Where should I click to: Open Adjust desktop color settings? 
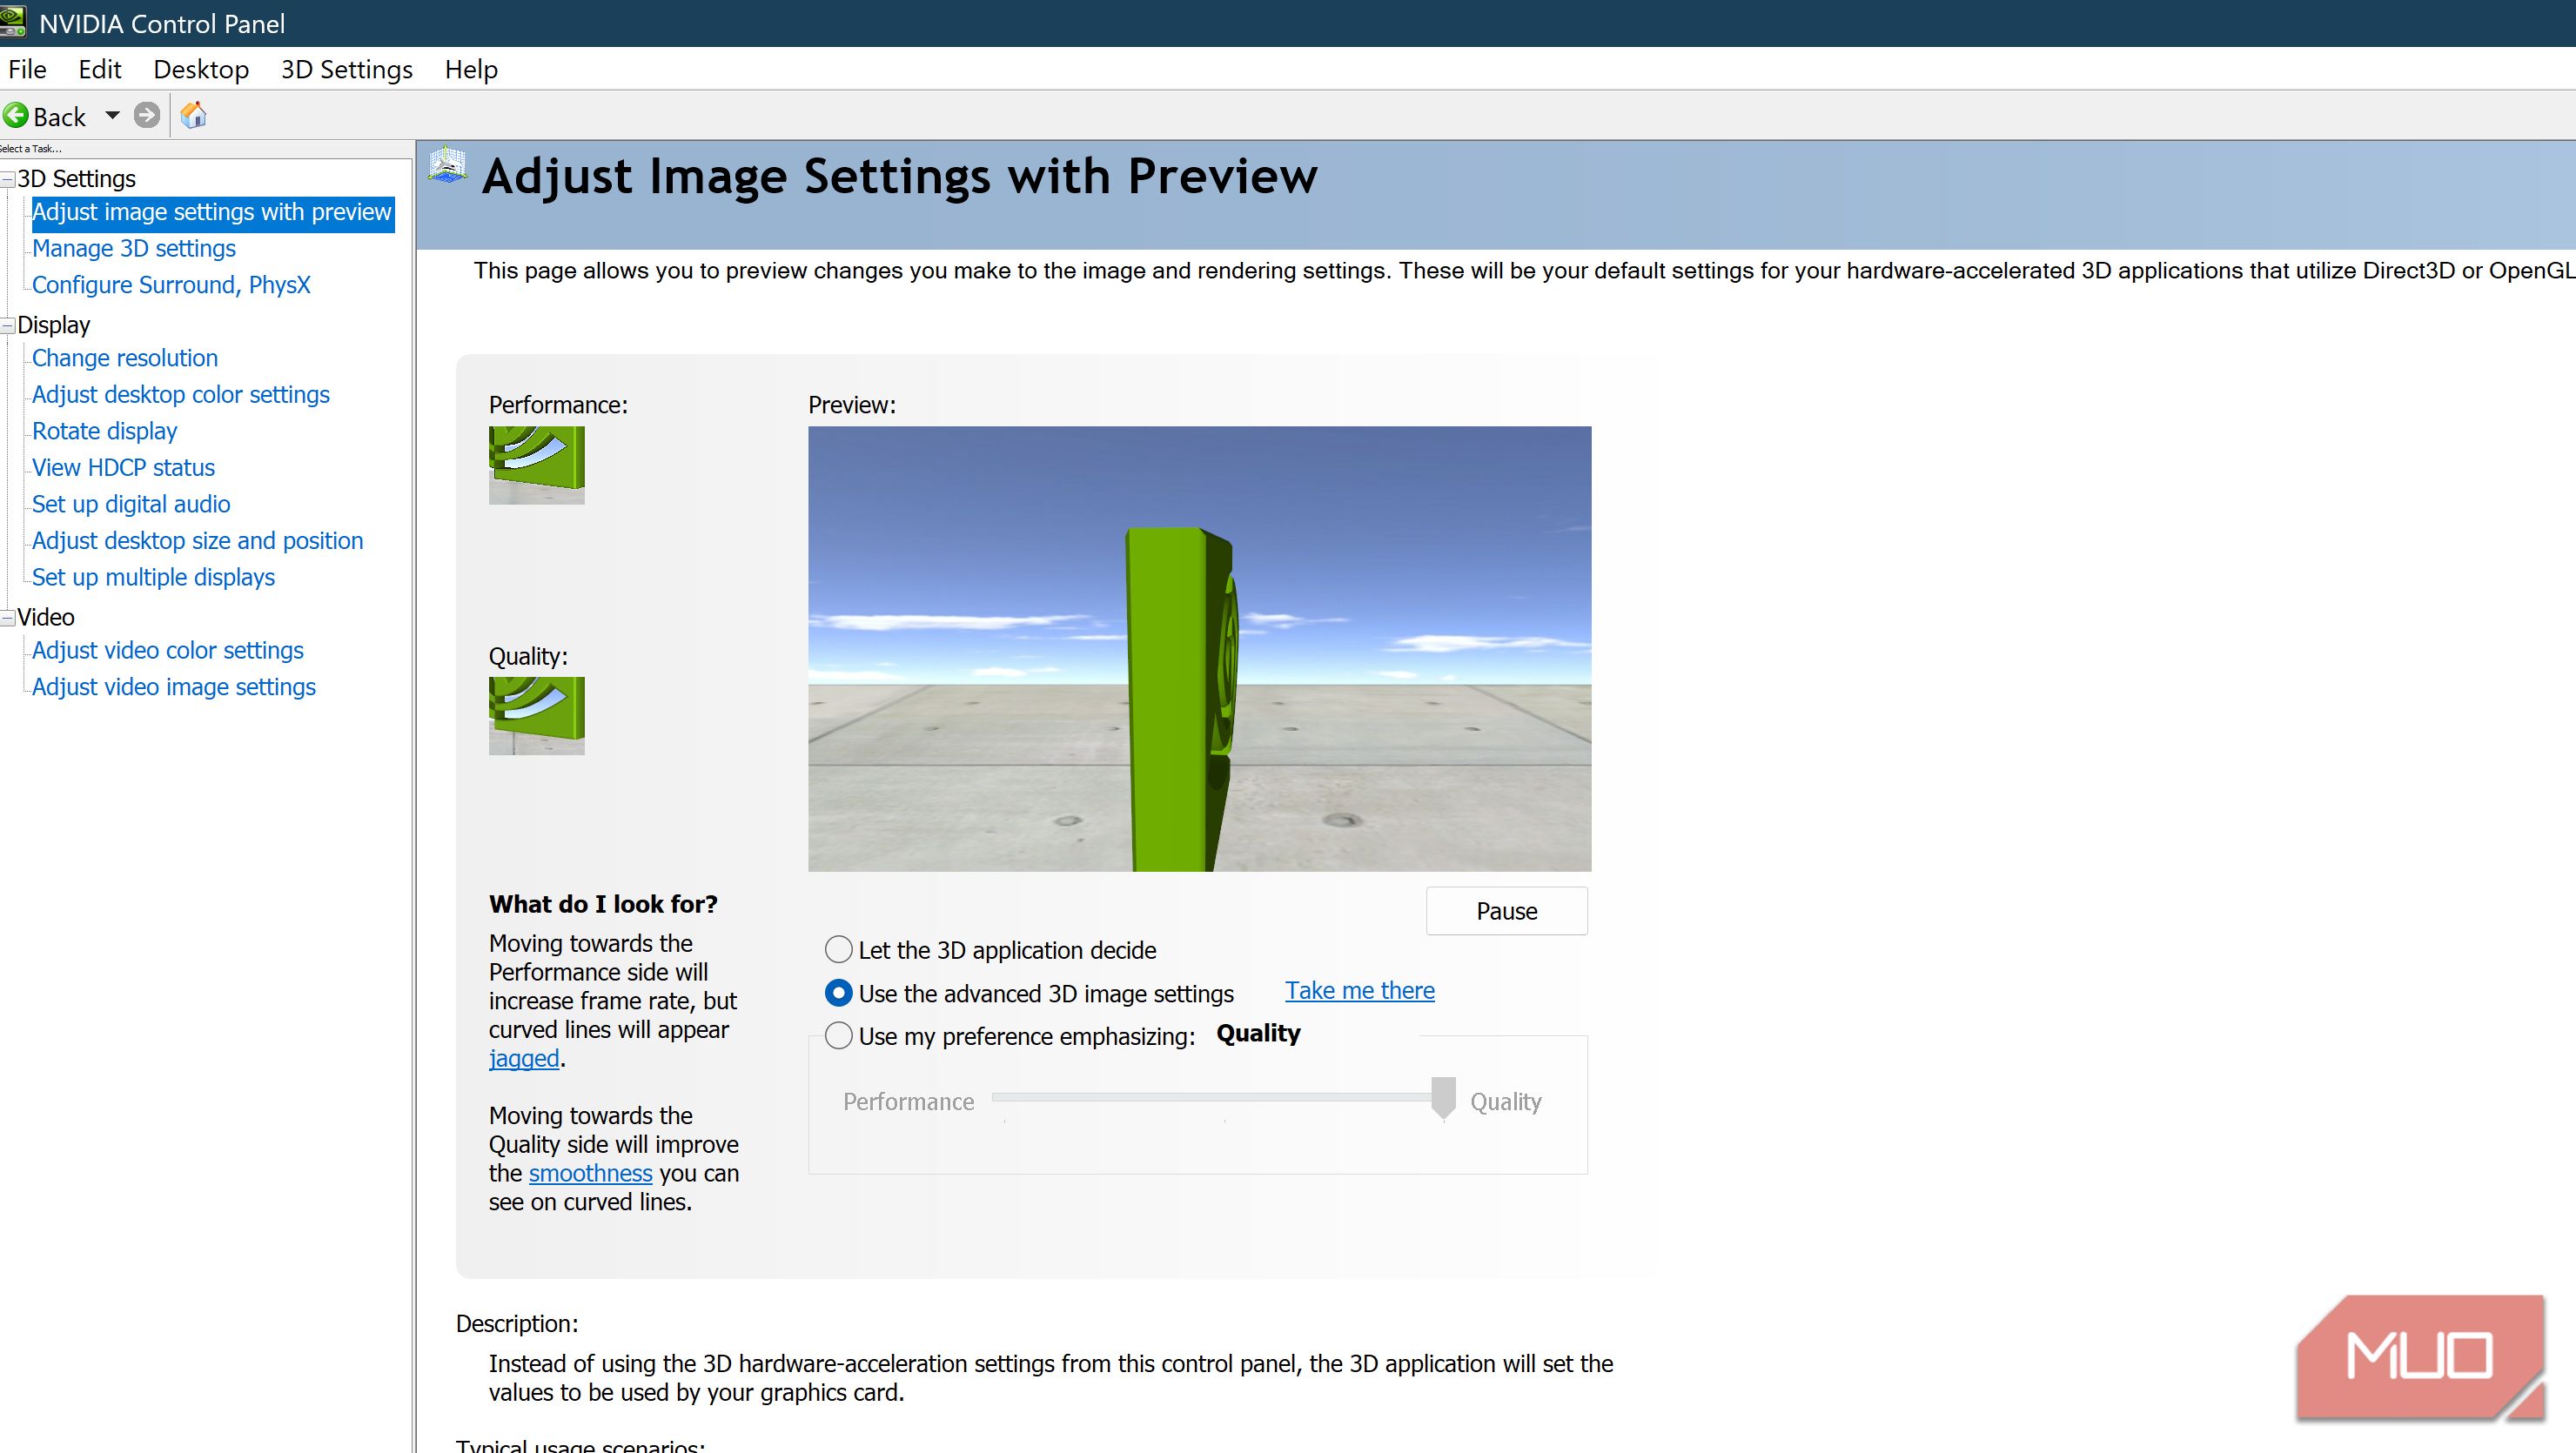[x=181, y=394]
